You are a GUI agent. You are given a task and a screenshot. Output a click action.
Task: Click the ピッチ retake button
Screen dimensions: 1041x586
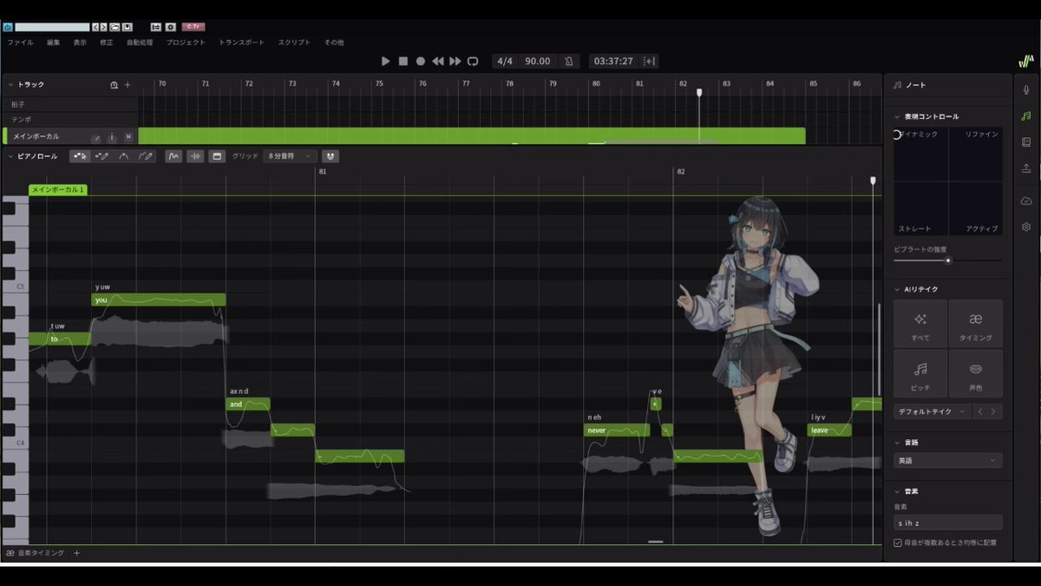click(x=920, y=373)
